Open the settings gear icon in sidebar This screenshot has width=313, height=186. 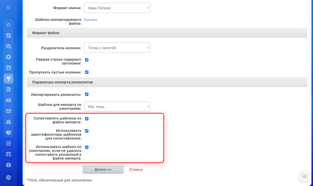8,177
